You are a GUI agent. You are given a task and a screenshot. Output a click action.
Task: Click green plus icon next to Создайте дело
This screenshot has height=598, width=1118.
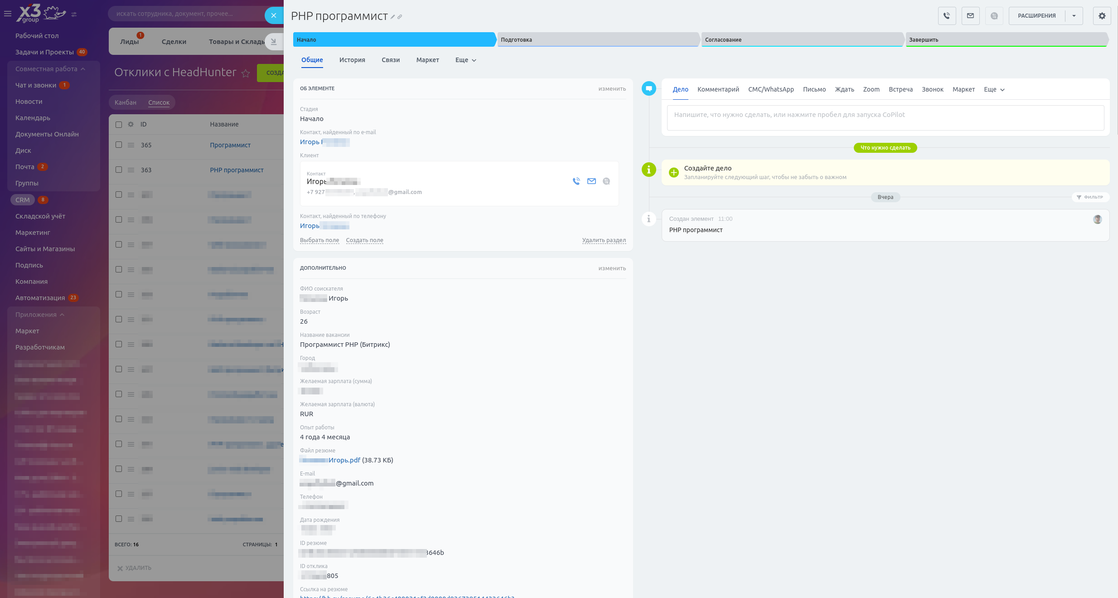(674, 172)
